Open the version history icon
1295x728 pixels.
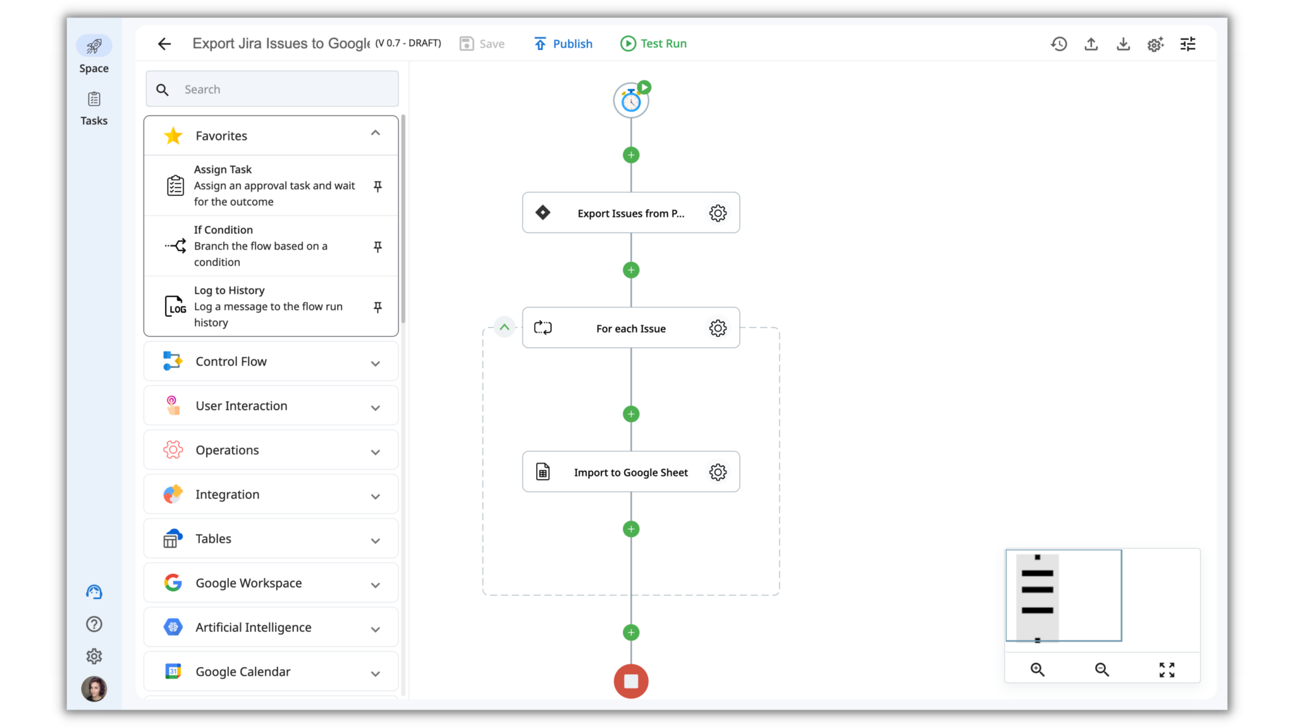coord(1059,44)
